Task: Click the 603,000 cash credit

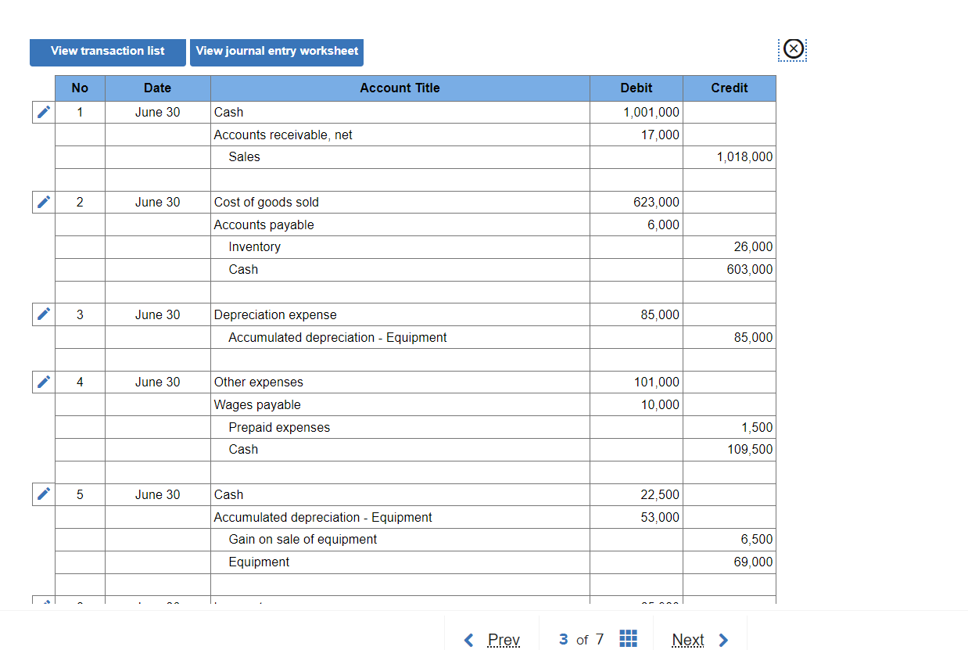Action: pyautogui.click(x=750, y=270)
